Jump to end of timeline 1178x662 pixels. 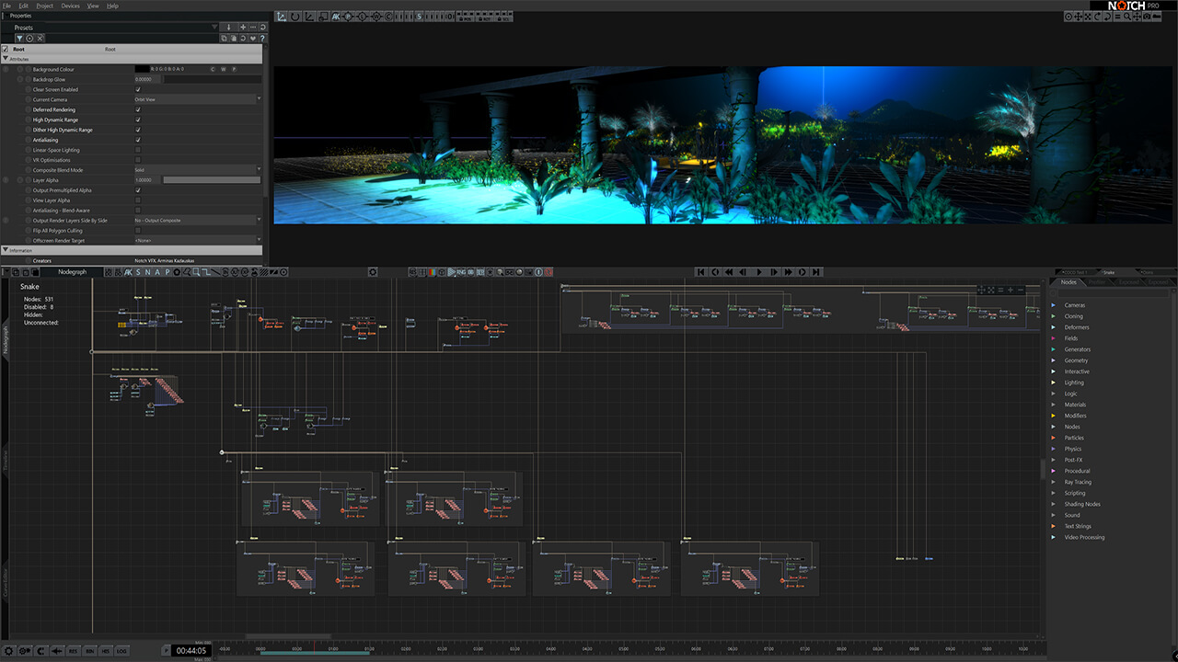click(x=815, y=272)
